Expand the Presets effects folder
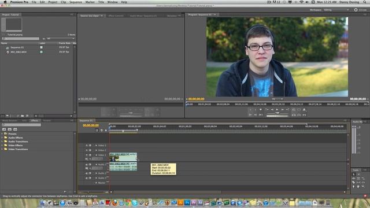The image size is (370, 208). coord(2,133)
